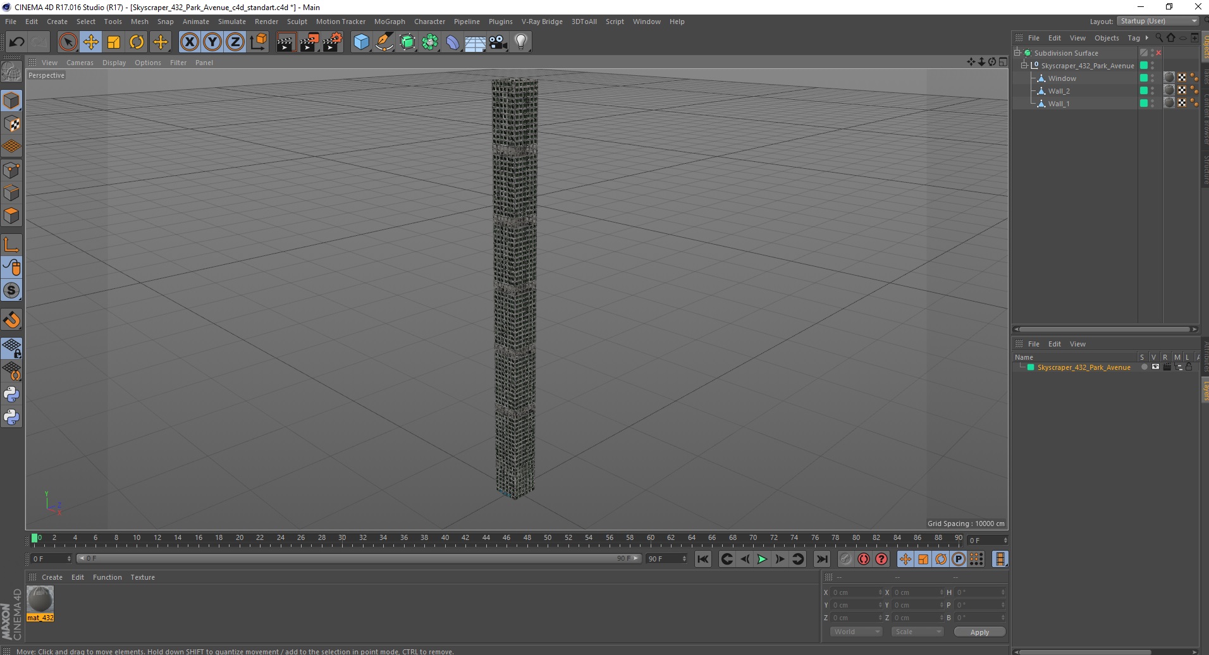Toggle Skyscraper layer render icon
The image size is (1209, 655).
pyautogui.click(x=1167, y=367)
